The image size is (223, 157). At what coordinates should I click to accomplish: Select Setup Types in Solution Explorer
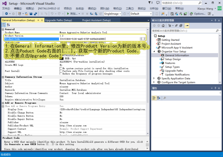point(172,67)
